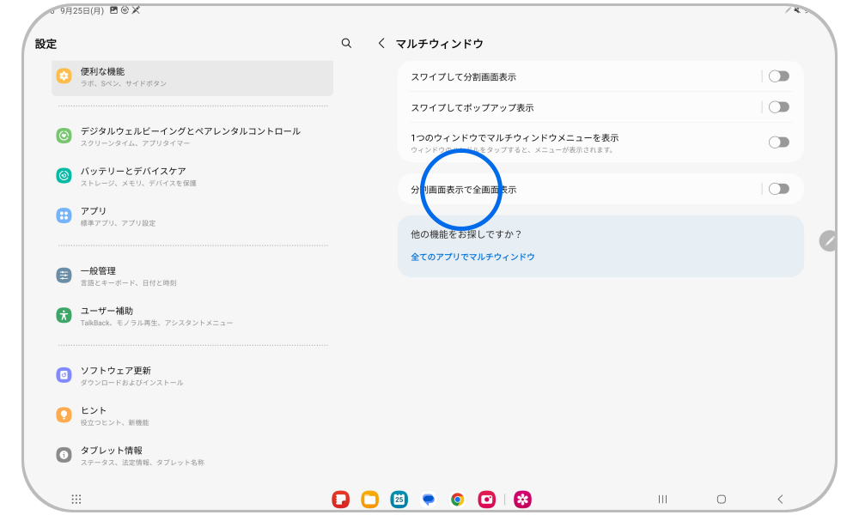Screen dimensions: 859x515
Task: Tap the タブレット情報 info icon
Action: (64, 455)
